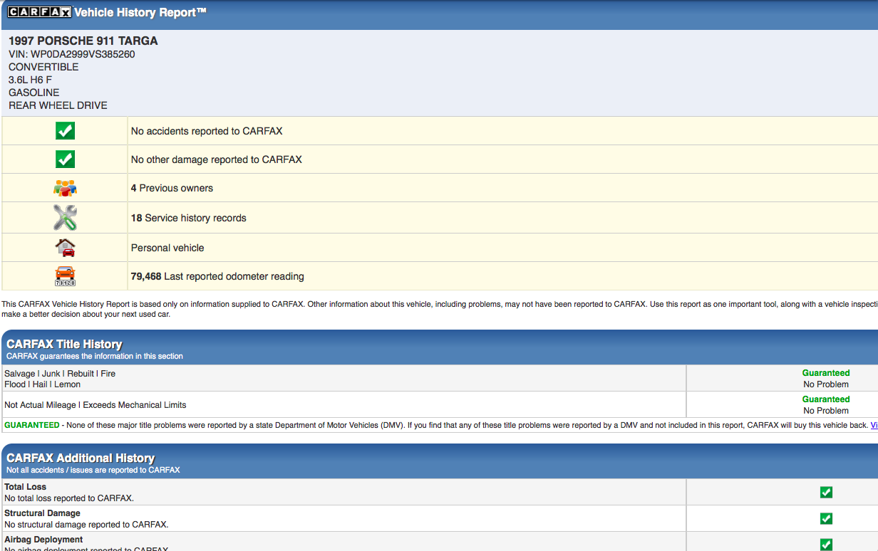Click the 'Structural Damage' row label

42,513
